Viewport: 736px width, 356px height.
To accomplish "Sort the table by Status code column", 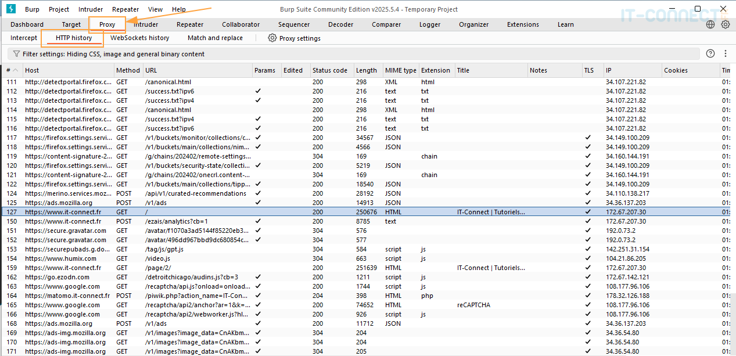I will [x=329, y=70].
